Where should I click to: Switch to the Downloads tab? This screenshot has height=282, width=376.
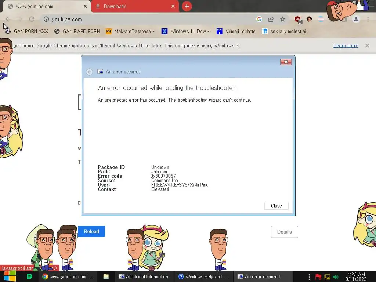click(134, 7)
